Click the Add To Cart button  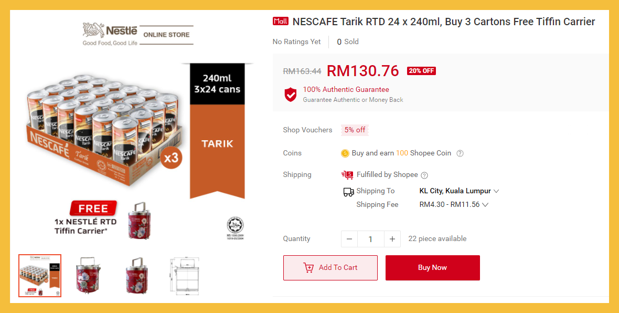coord(330,268)
